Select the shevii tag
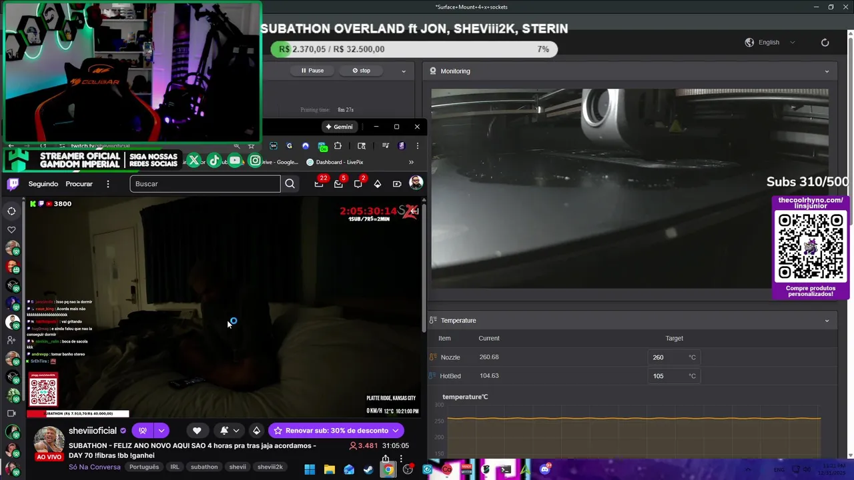Image resolution: width=854 pixels, height=480 pixels. [238, 467]
